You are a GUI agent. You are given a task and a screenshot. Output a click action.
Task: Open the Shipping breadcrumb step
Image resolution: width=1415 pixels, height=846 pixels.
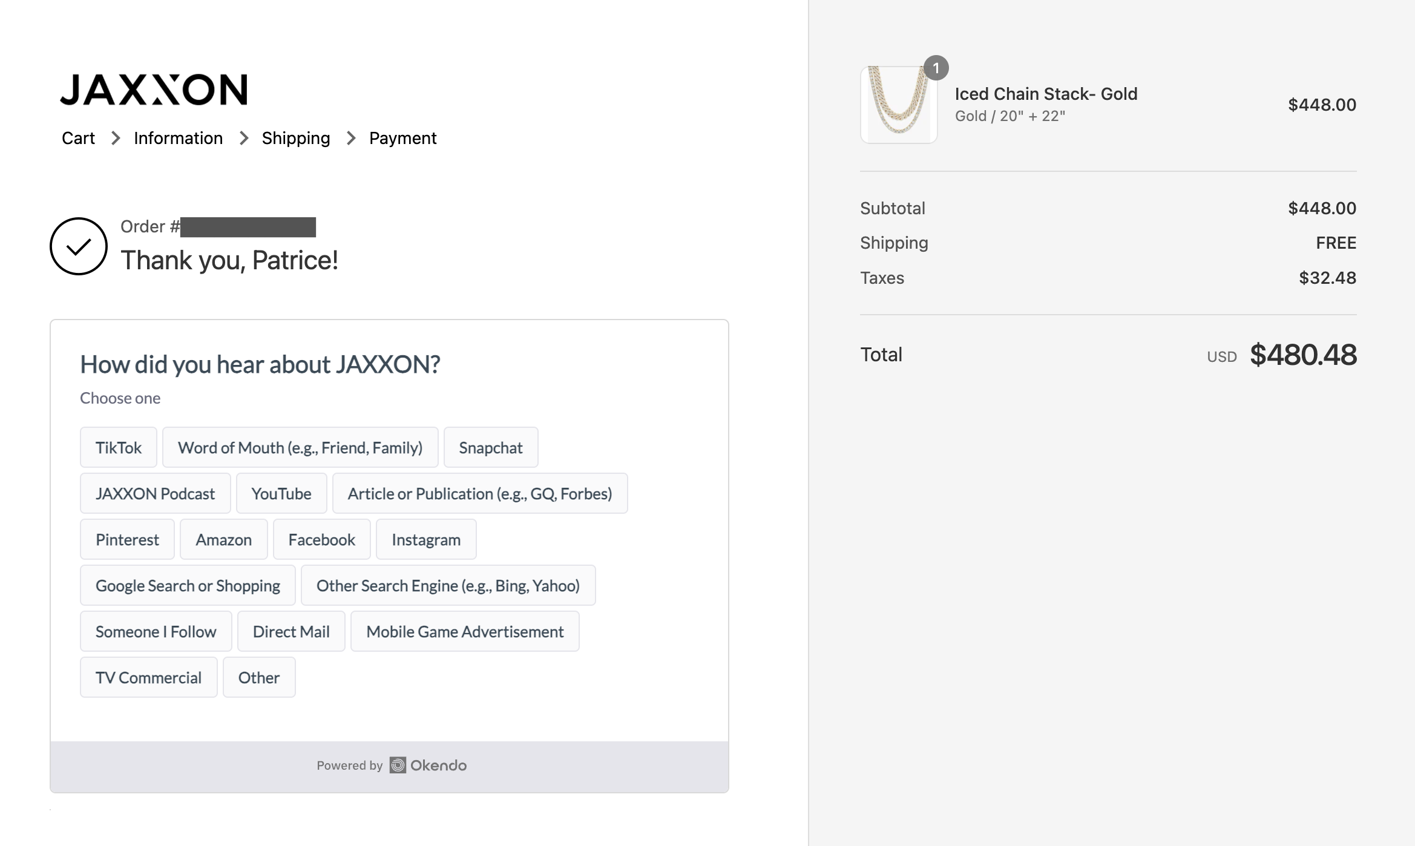click(x=296, y=139)
